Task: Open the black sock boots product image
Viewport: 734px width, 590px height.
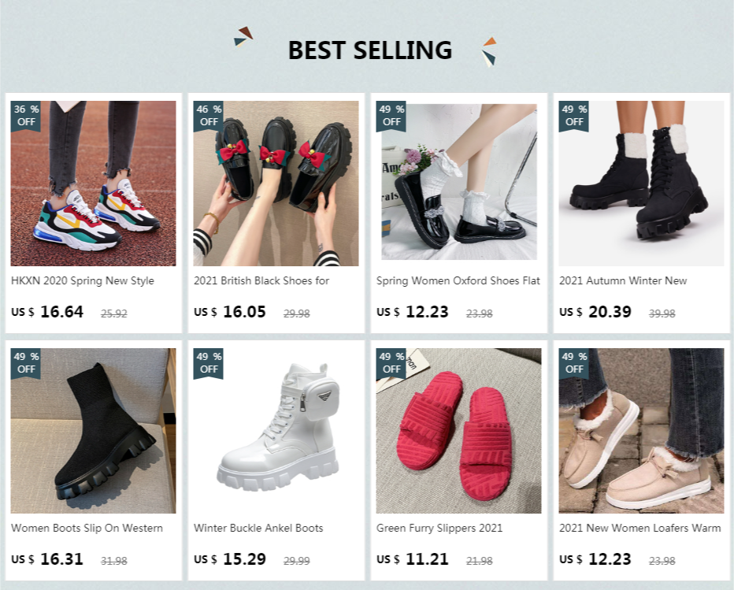Action: point(94,431)
